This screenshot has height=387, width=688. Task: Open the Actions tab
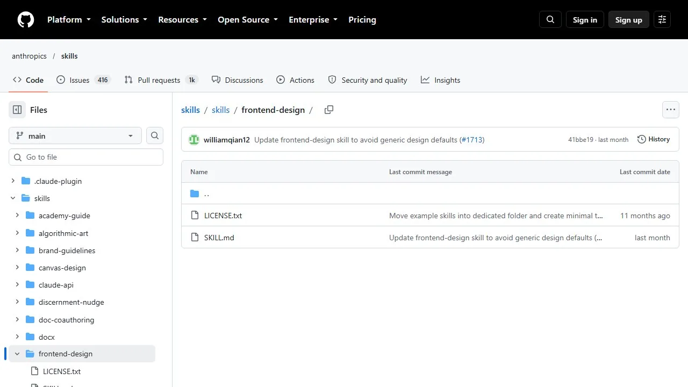[295, 80]
